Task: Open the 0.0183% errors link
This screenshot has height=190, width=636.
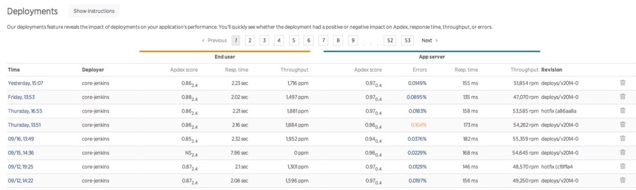Action: pyautogui.click(x=417, y=111)
